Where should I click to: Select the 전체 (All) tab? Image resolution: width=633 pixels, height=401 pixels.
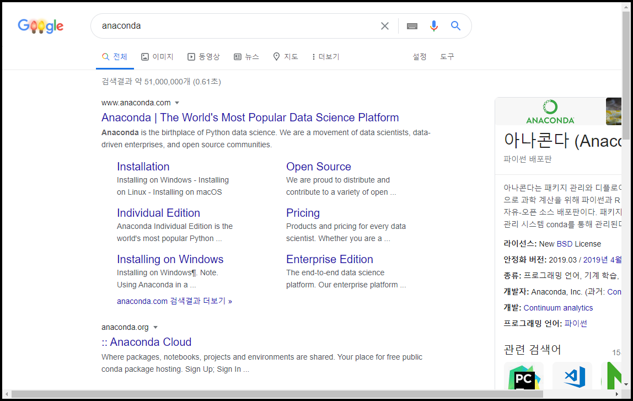pos(115,57)
